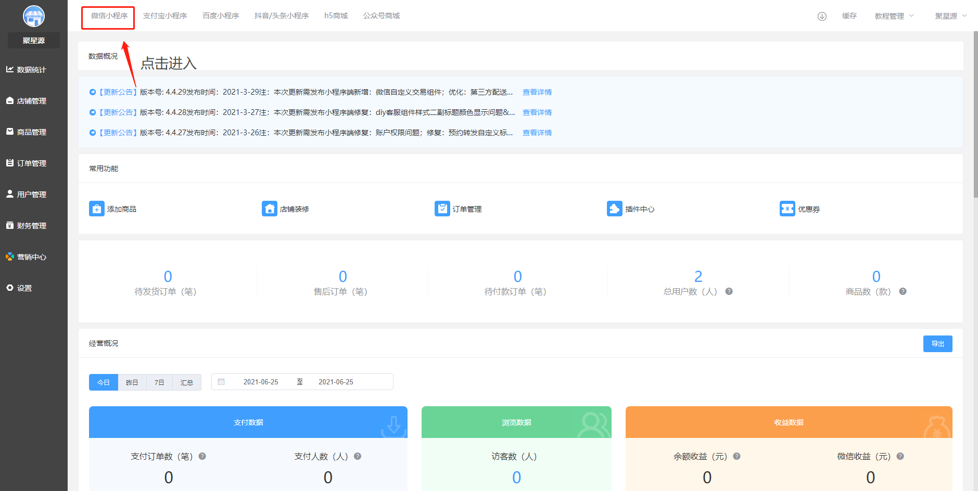Select the 汇总 period filter
The image size is (978, 491).
click(187, 382)
